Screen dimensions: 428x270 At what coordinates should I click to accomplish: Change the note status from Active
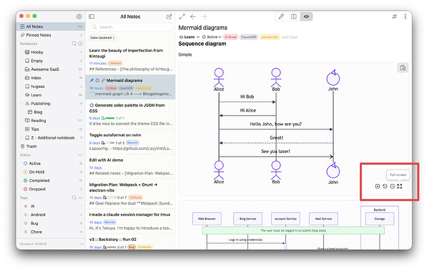(212, 37)
